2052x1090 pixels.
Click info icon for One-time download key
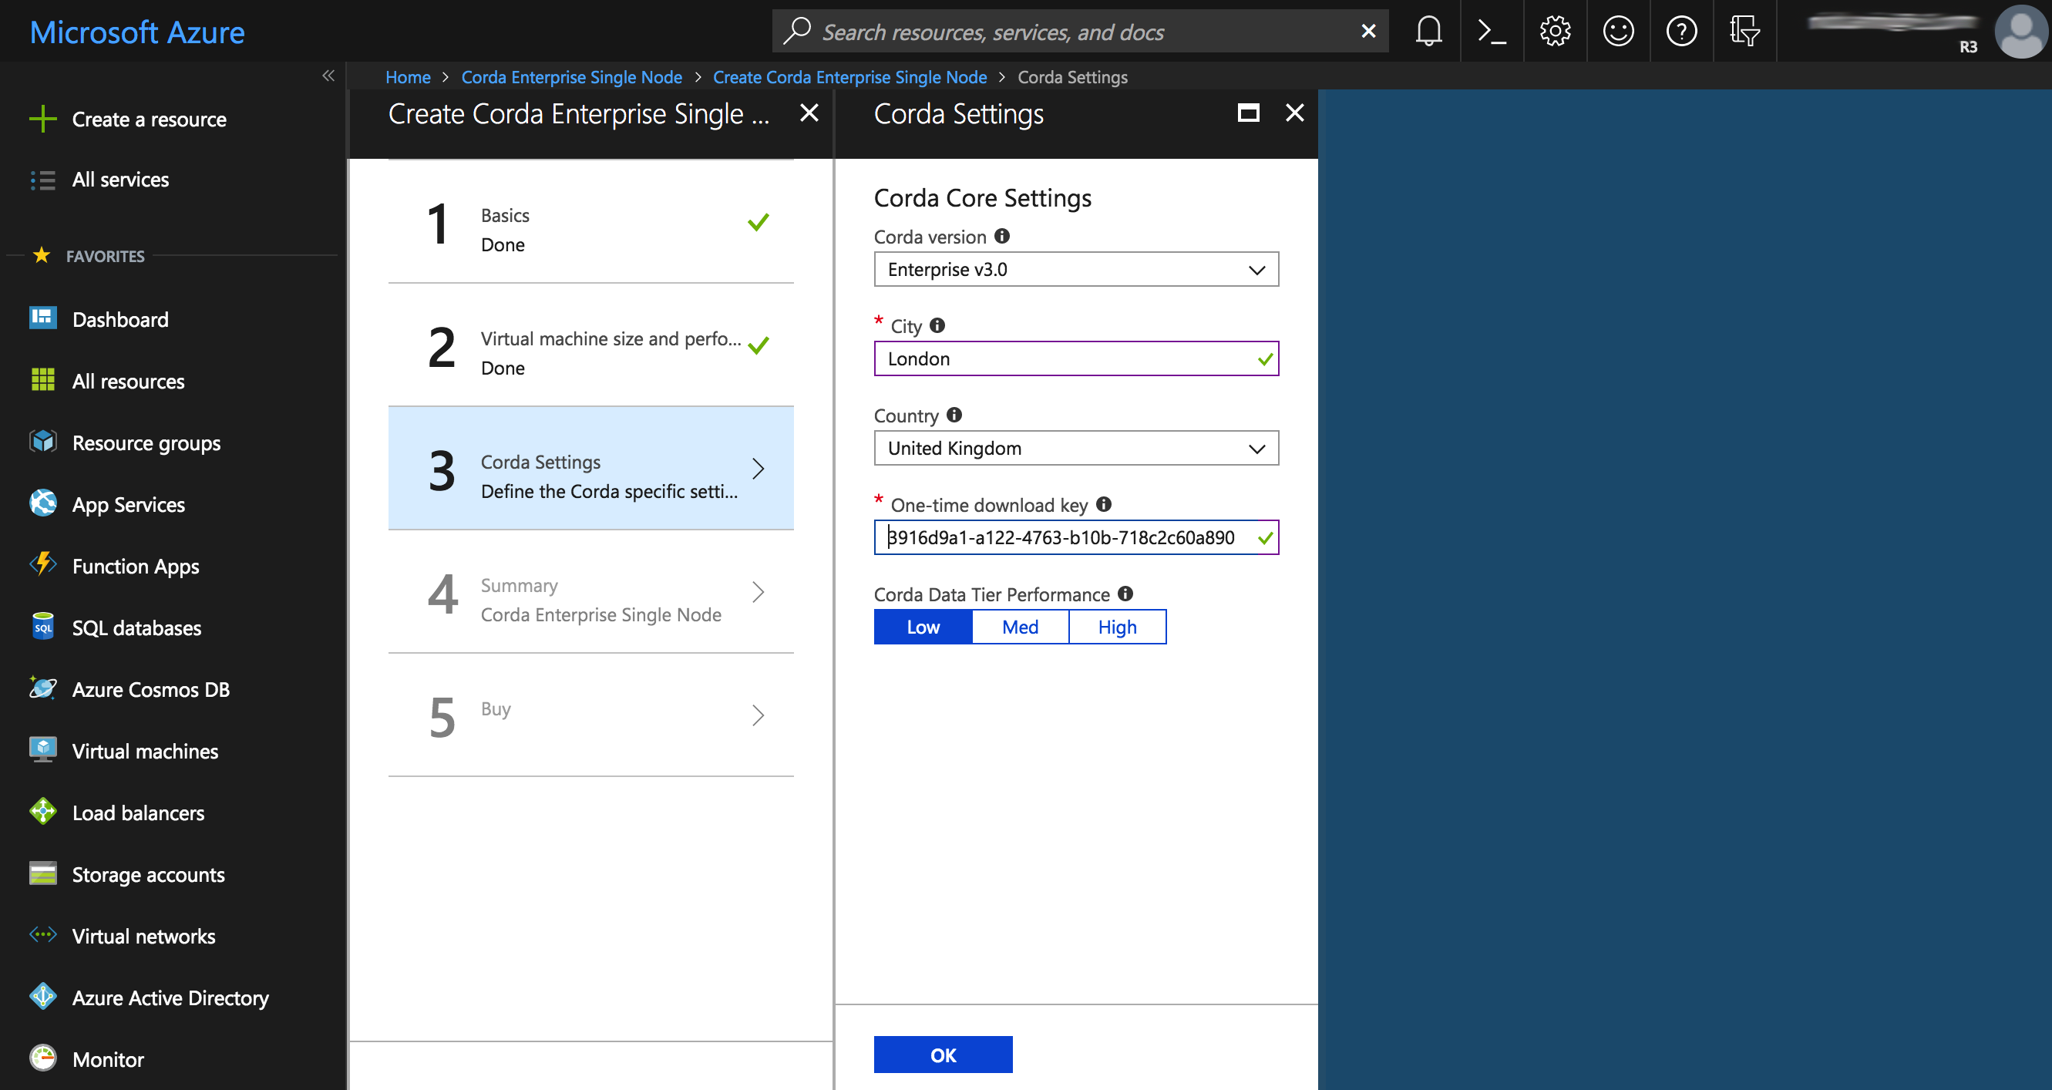click(1104, 503)
